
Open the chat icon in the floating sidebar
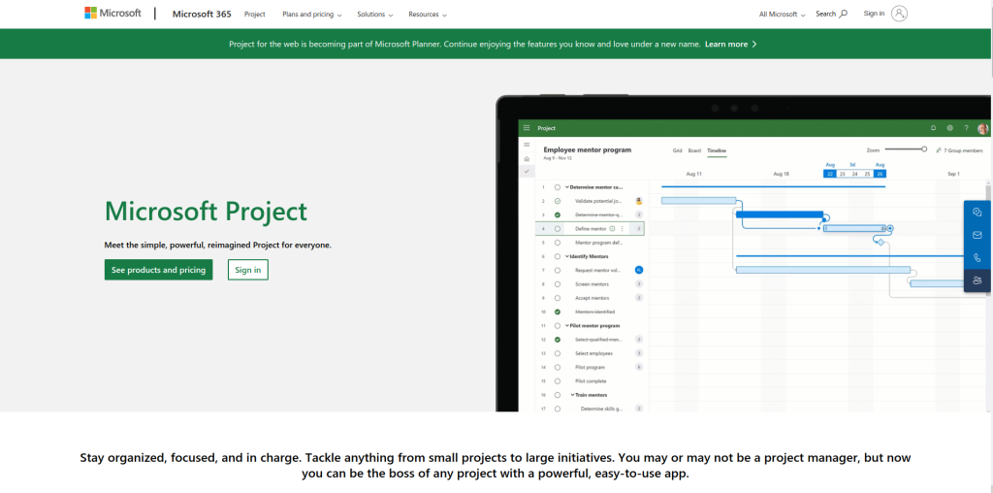point(977,212)
